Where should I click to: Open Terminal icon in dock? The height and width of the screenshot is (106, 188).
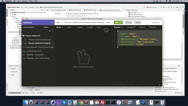pos(113,102)
